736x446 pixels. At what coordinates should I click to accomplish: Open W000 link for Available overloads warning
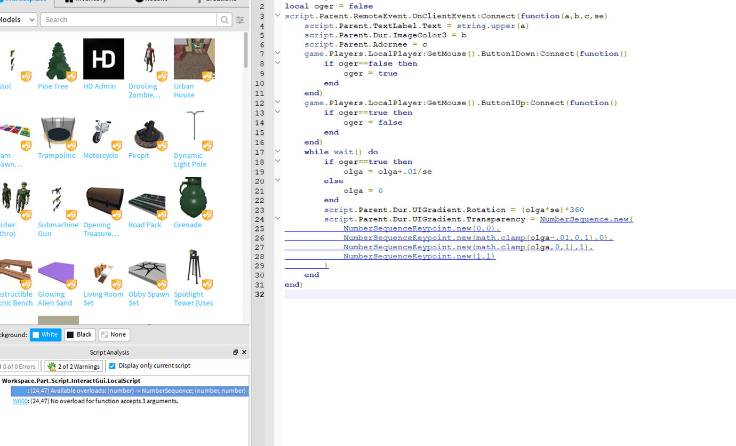coord(20,391)
